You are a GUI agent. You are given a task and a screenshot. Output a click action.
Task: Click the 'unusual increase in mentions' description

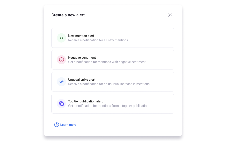click(109, 84)
